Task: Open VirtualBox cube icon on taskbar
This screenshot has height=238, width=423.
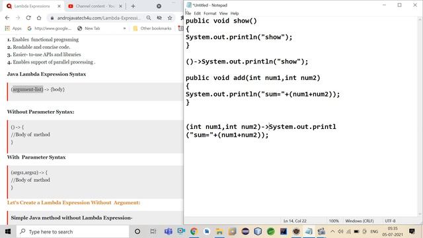Action: (258, 231)
